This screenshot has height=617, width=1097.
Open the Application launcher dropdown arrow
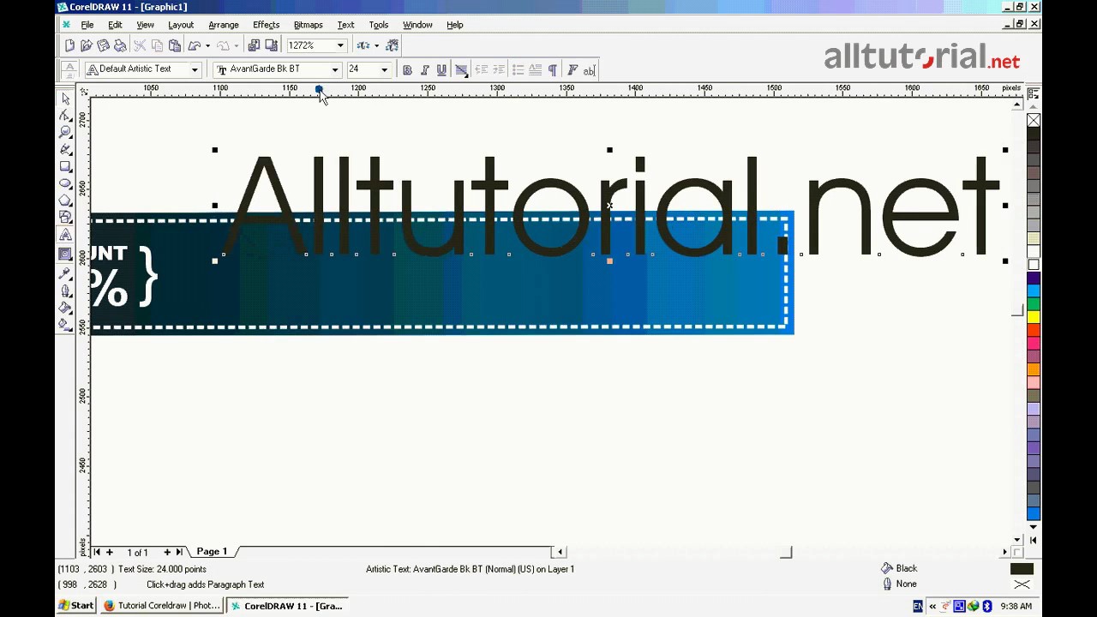click(376, 45)
